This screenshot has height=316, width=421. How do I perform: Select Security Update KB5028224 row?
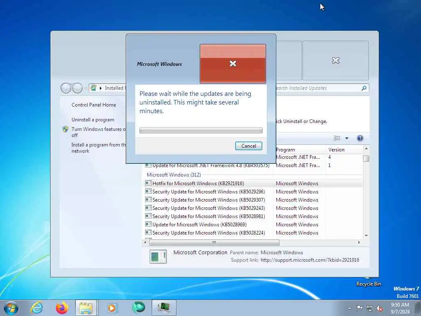(x=253, y=233)
